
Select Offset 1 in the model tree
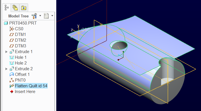pyautogui.click(x=22, y=74)
